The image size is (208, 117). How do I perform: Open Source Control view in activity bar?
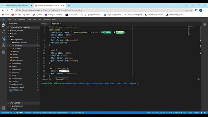pos(4,38)
